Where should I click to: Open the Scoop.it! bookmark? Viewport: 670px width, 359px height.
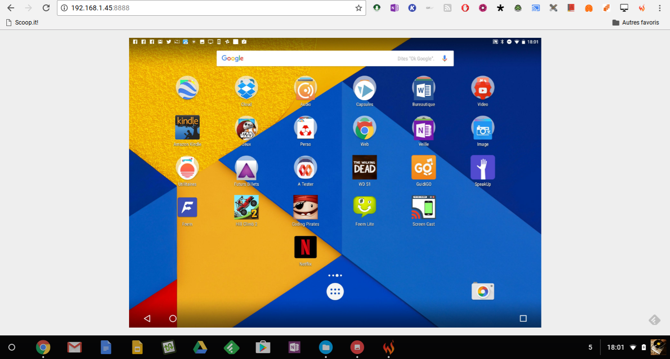pos(22,23)
